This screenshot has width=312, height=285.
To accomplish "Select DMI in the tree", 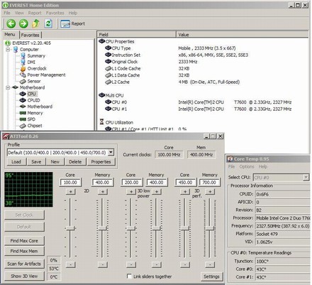I will click(x=31, y=62).
